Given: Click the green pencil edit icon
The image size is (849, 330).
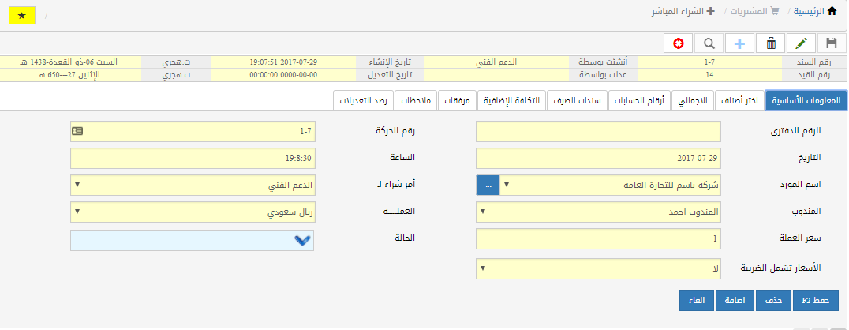Looking at the screenshot, I should (x=802, y=44).
